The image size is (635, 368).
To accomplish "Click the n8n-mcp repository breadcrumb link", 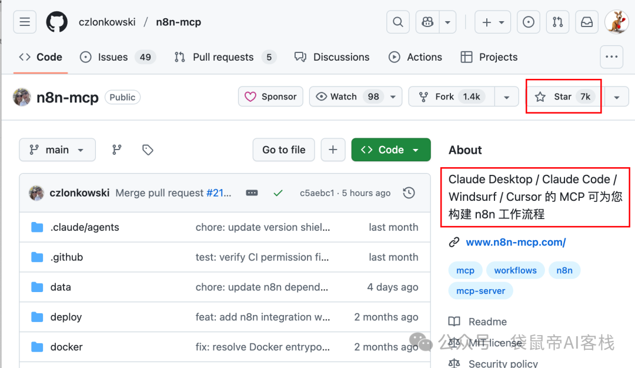I will click(179, 22).
